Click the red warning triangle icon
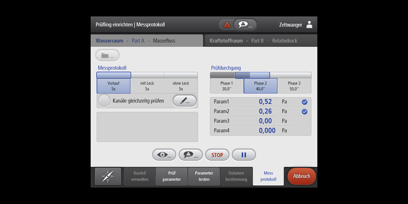The image size is (408, 204). tap(227, 25)
